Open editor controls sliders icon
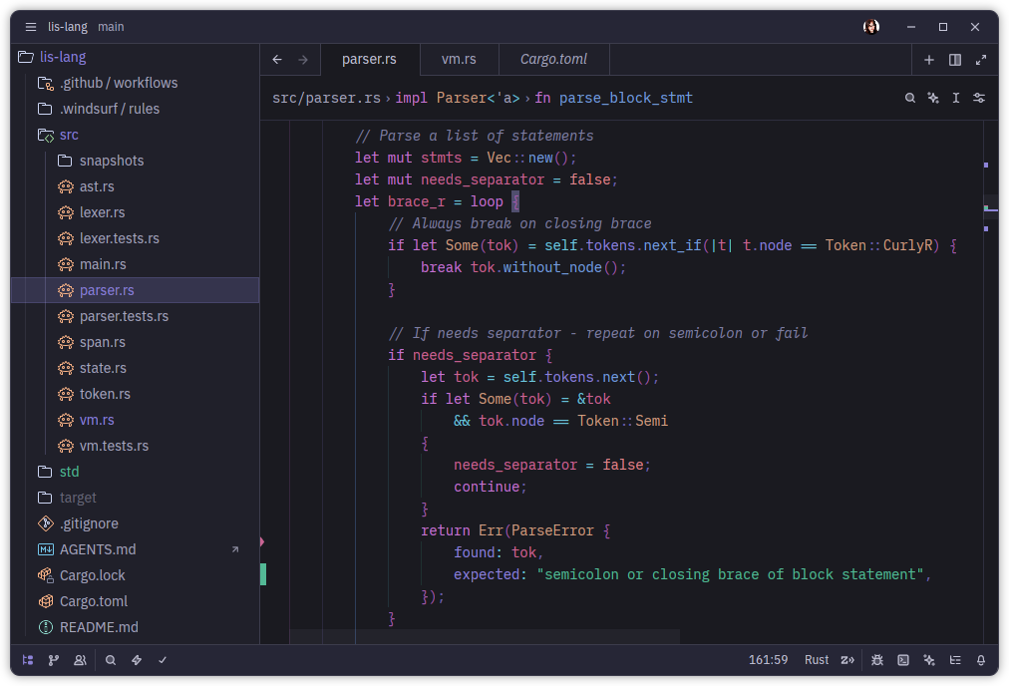 [x=979, y=98]
